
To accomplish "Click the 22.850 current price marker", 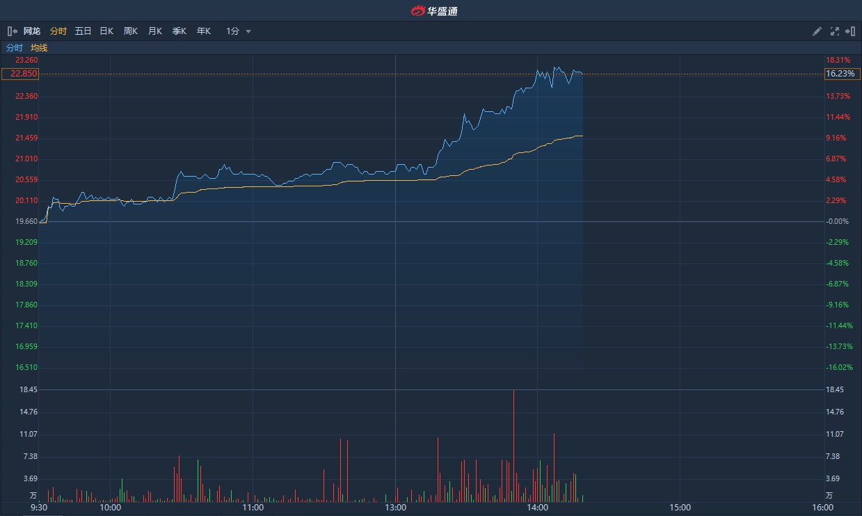I will [20, 74].
